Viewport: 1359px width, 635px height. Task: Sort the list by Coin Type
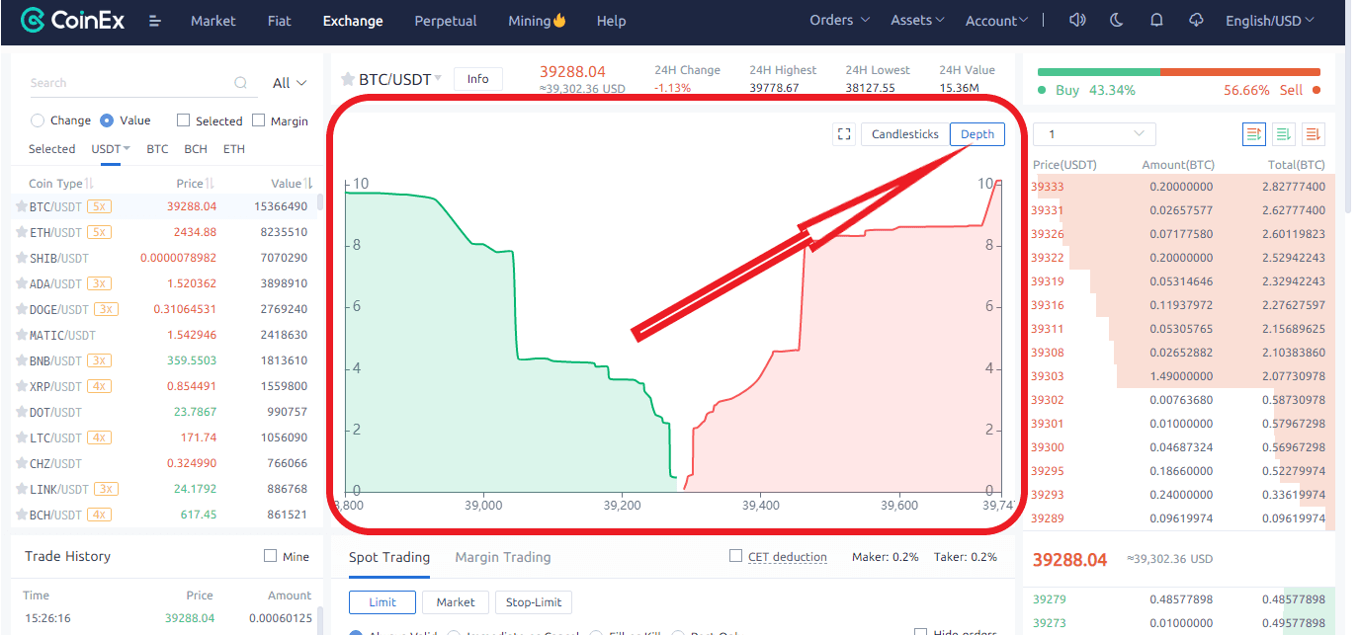(60, 184)
